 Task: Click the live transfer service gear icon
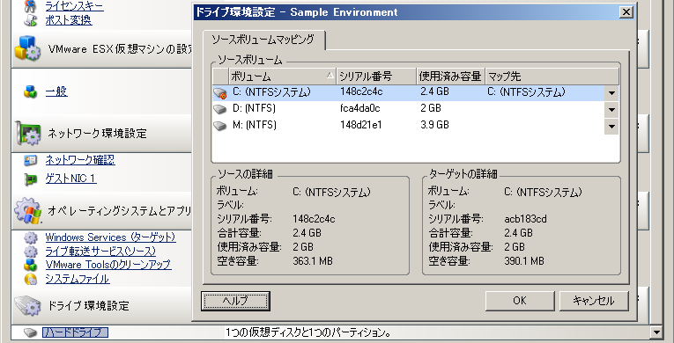31,252
